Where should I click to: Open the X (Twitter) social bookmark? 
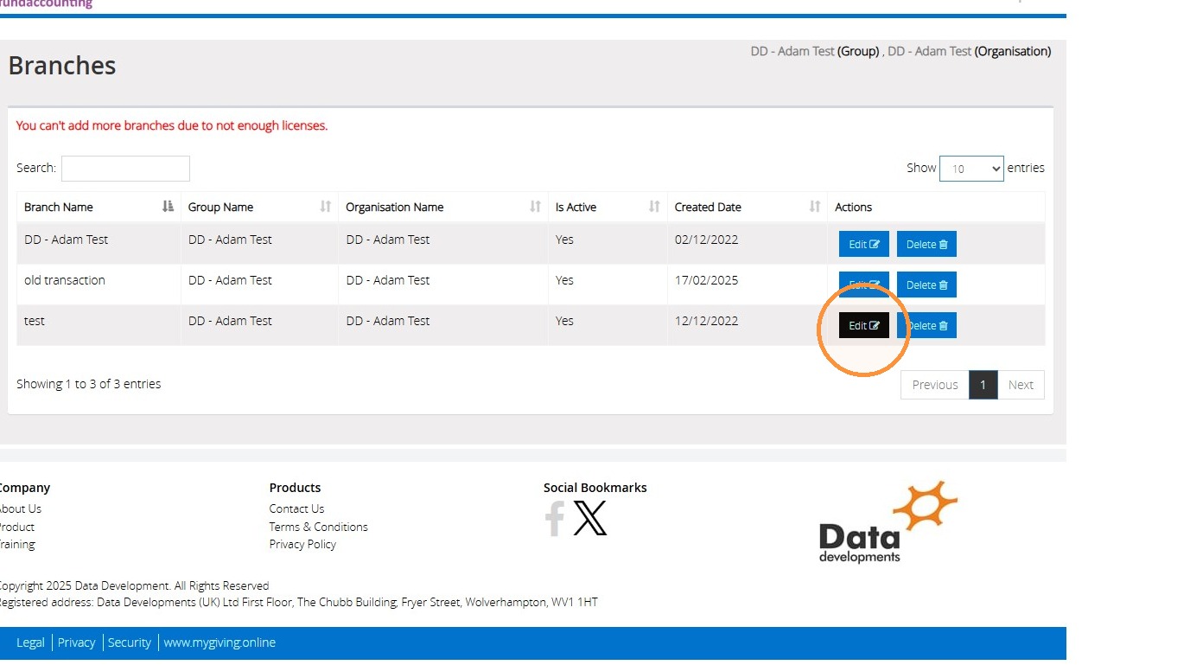(x=590, y=519)
